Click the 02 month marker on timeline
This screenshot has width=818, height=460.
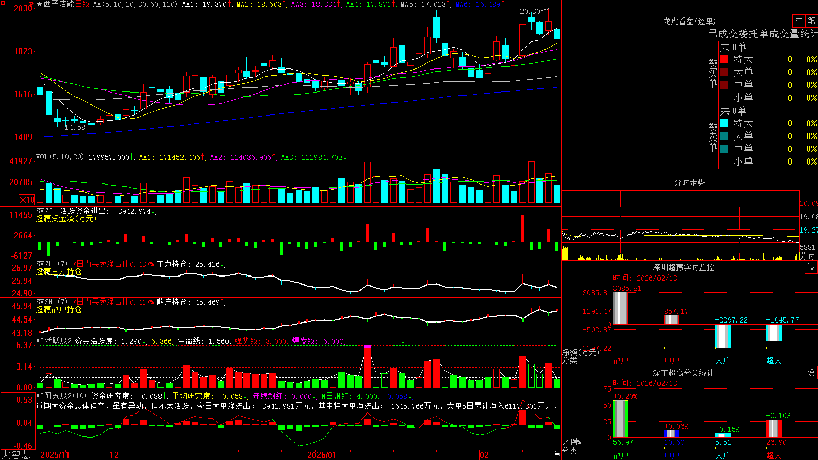(x=484, y=455)
